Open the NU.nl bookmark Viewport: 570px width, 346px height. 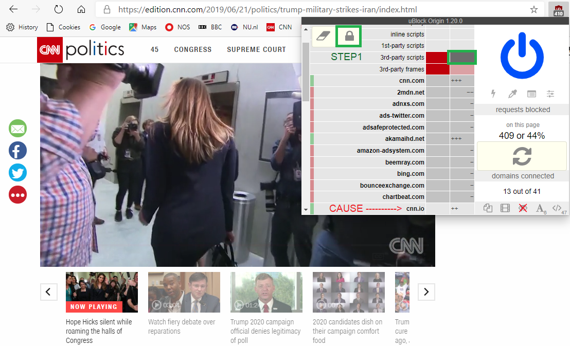point(244,27)
